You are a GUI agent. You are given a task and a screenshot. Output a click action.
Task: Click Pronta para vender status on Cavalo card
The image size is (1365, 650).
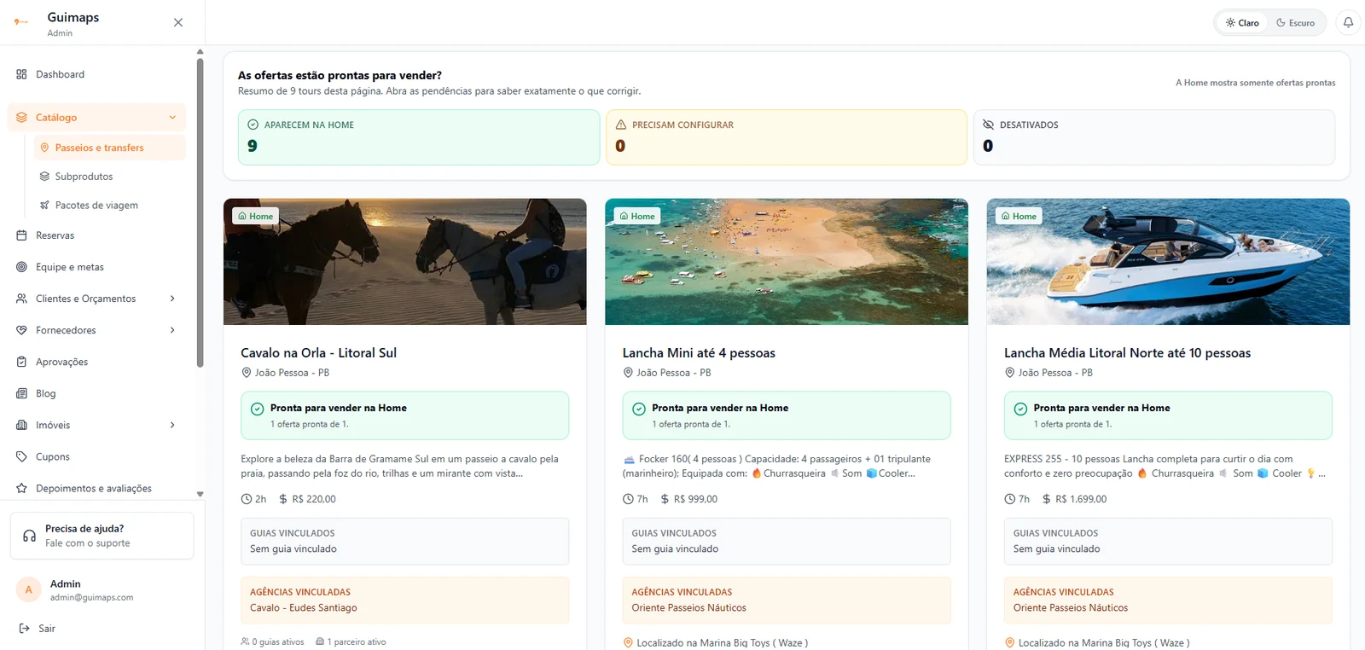tap(404, 415)
